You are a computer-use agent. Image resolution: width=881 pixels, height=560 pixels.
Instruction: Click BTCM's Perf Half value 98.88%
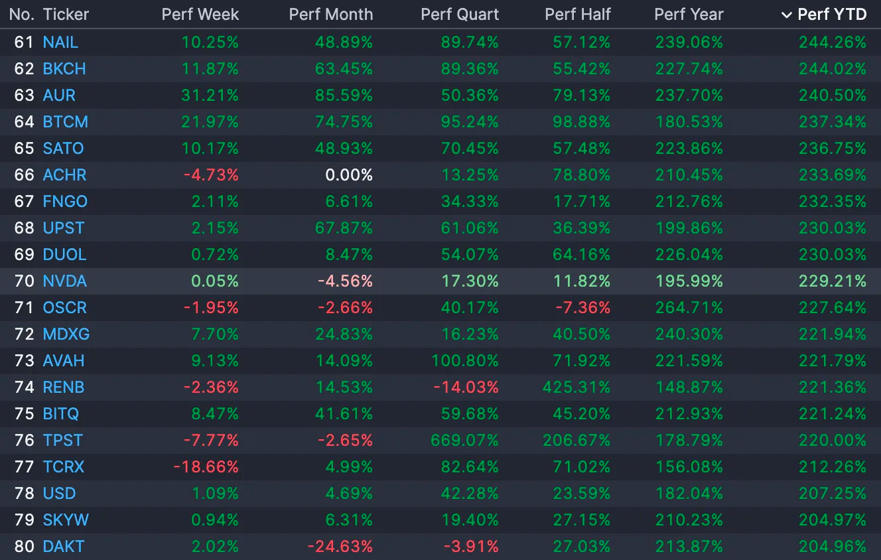[x=582, y=122]
